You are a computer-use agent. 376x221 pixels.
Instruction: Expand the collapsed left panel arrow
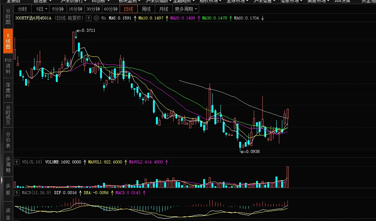[2, 179]
